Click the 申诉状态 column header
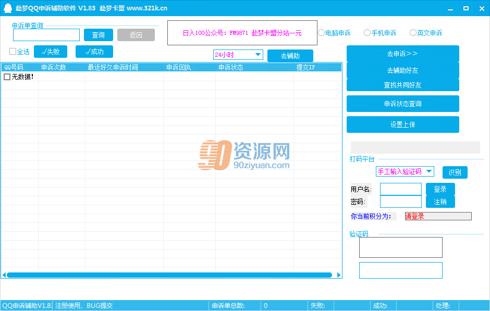490x311 pixels. (x=255, y=67)
